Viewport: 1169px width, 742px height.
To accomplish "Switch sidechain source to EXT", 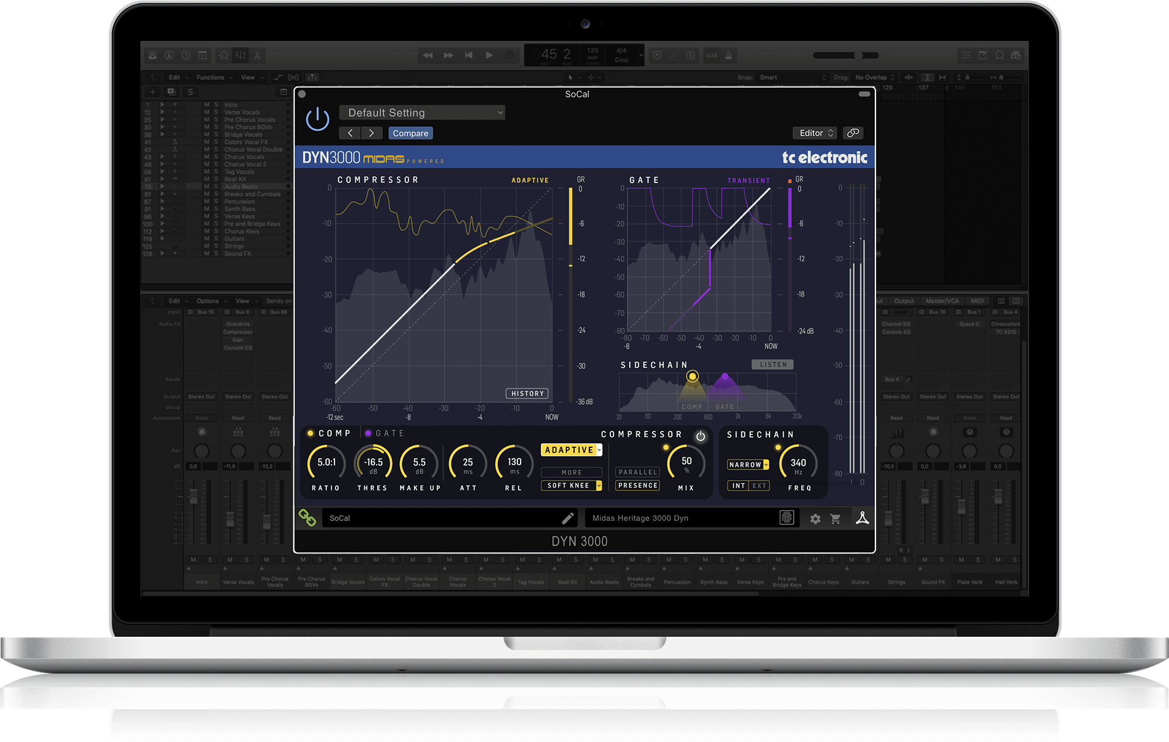I will pyautogui.click(x=759, y=485).
